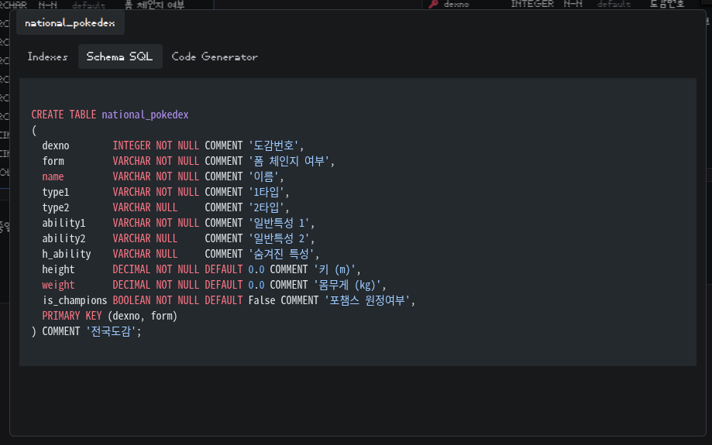Image resolution: width=712 pixels, height=445 pixels.
Task: Click the PRIMARY KEY (dexno, form) line
Action: [109, 316]
